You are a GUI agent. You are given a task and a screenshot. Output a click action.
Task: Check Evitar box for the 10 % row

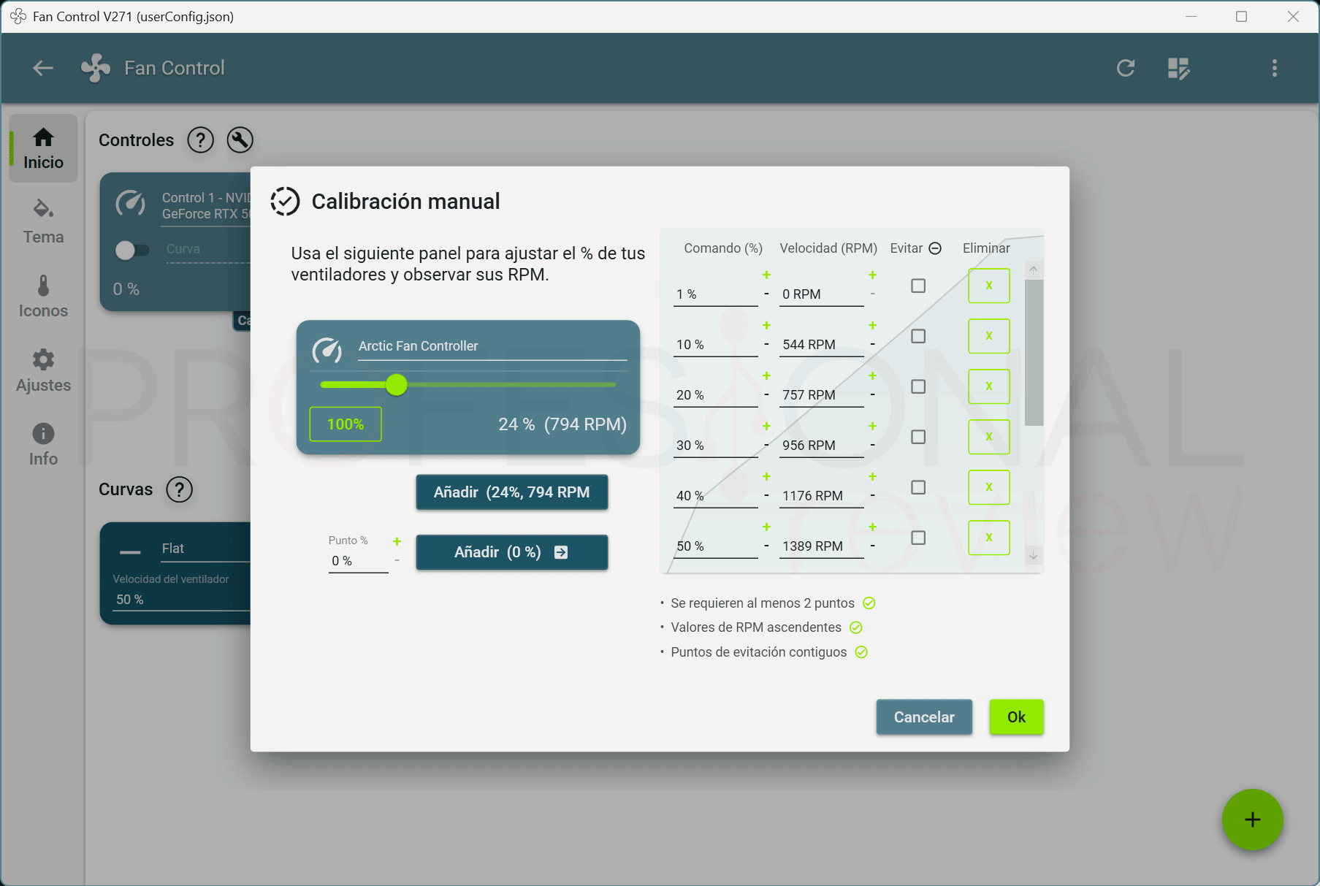click(x=918, y=336)
